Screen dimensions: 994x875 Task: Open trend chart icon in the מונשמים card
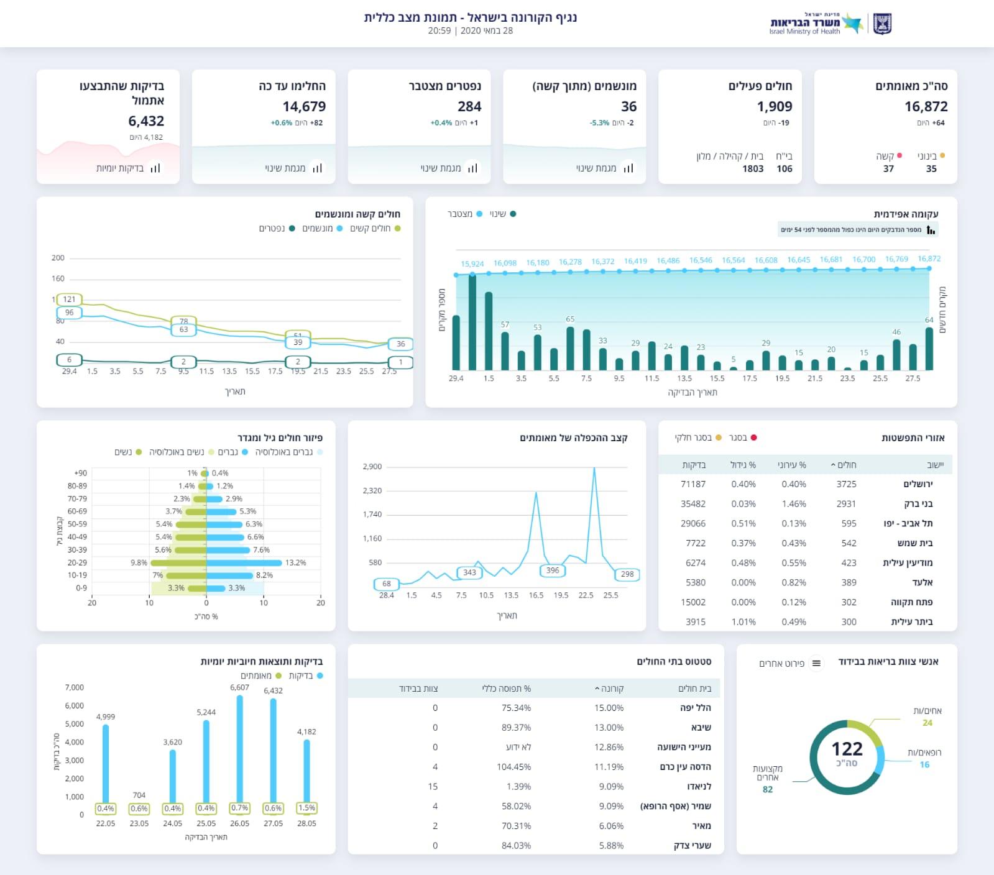coord(628,168)
